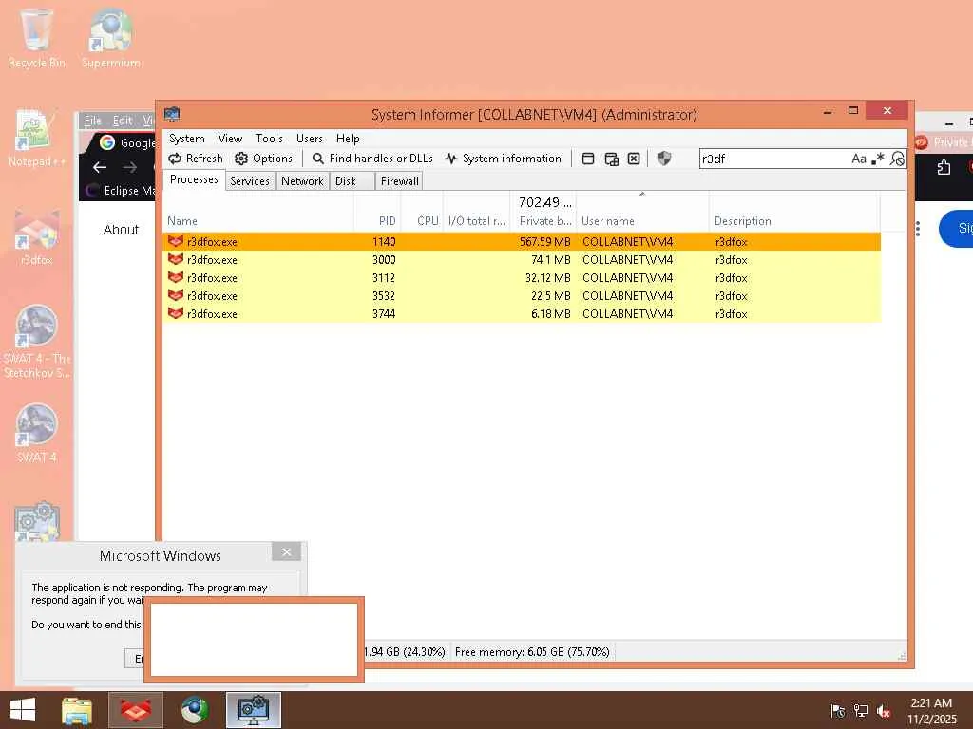Sort by the User name column
The height and width of the screenshot is (729, 973).
pos(643,220)
